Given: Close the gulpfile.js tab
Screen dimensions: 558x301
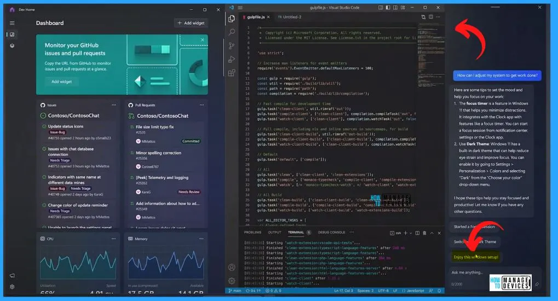Looking at the screenshot, I should pos(268,17).
